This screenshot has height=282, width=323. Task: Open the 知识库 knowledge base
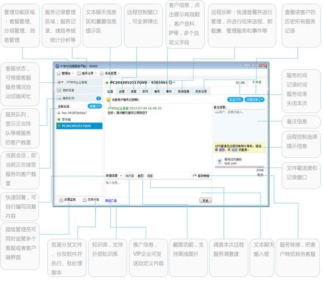click(129, 175)
